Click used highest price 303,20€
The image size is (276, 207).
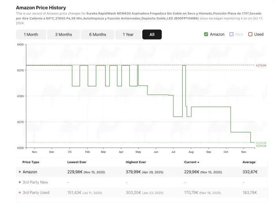pyautogui.click(x=145, y=193)
